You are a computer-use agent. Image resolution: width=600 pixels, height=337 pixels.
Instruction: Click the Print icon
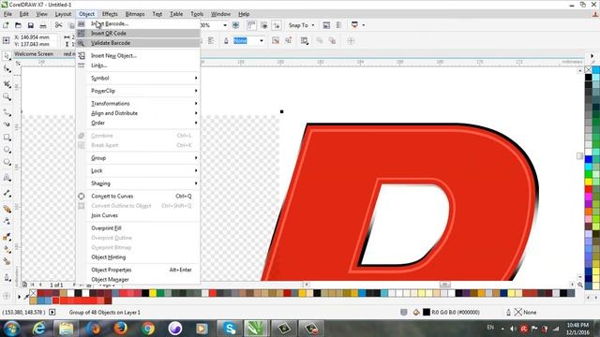click(43, 25)
